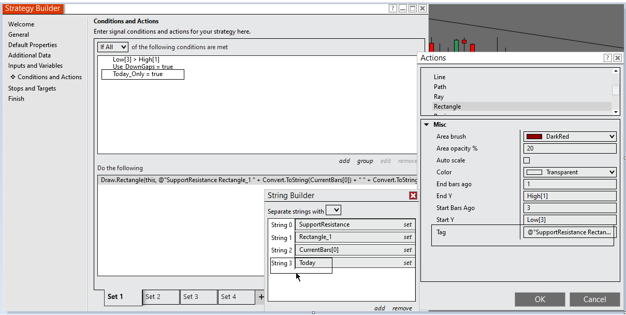The width and height of the screenshot is (626, 315).
Task: Click set for String 3 Today
Action: pos(408,263)
